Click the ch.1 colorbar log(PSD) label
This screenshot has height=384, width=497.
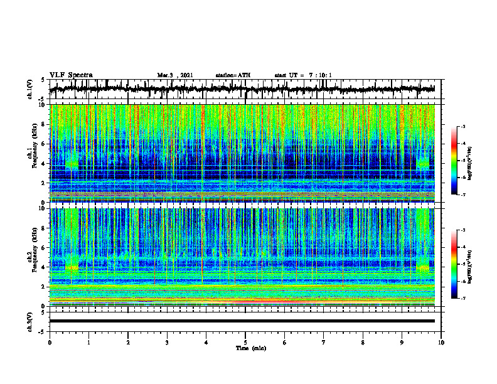tap(470, 164)
